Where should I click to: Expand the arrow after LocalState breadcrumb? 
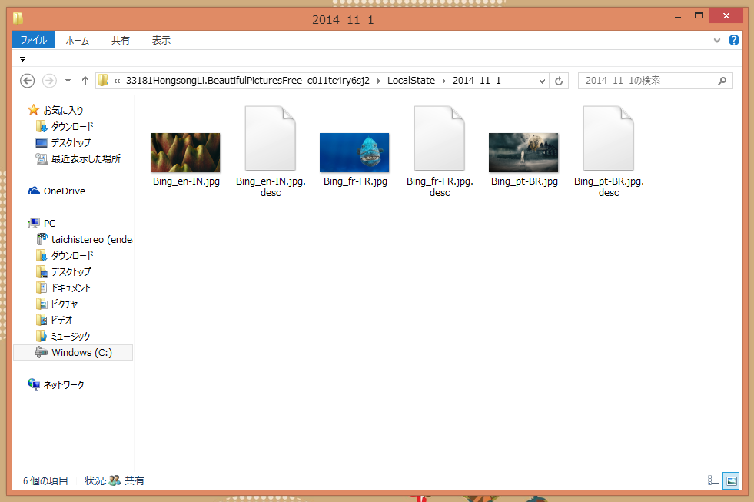pyautogui.click(x=443, y=81)
